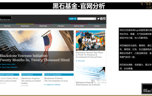The image size is (152, 96).
Task: Click the Login button
Action: [x=71, y=19]
